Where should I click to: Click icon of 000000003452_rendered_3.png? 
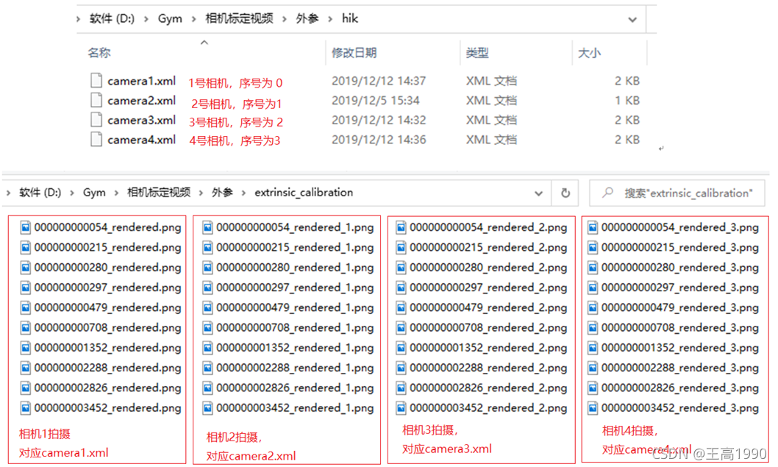(x=593, y=408)
